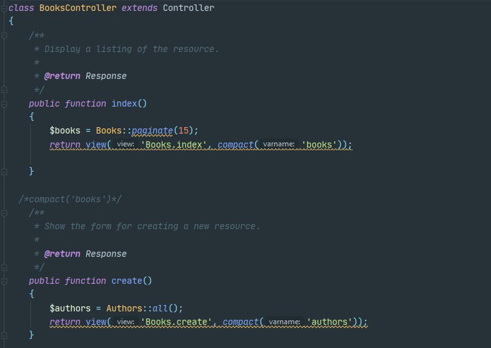Click 'varname:' hint before 'authors'
Image resolution: width=491 pixels, height=348 pixels.
tap(284, 322)
